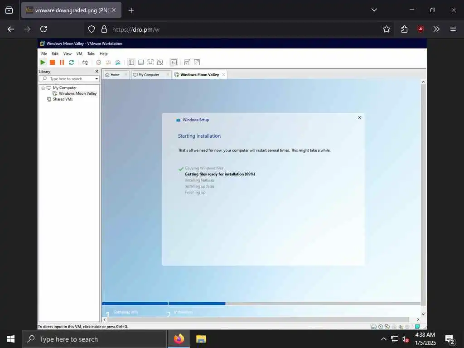Click the uBlock Origin extension icon
Screen dimensions: 464x348
coord(420,29)
